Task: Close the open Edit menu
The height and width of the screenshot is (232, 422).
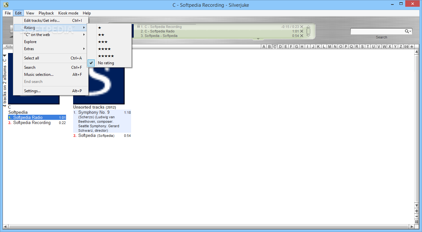Action: (x=18, y=13)
